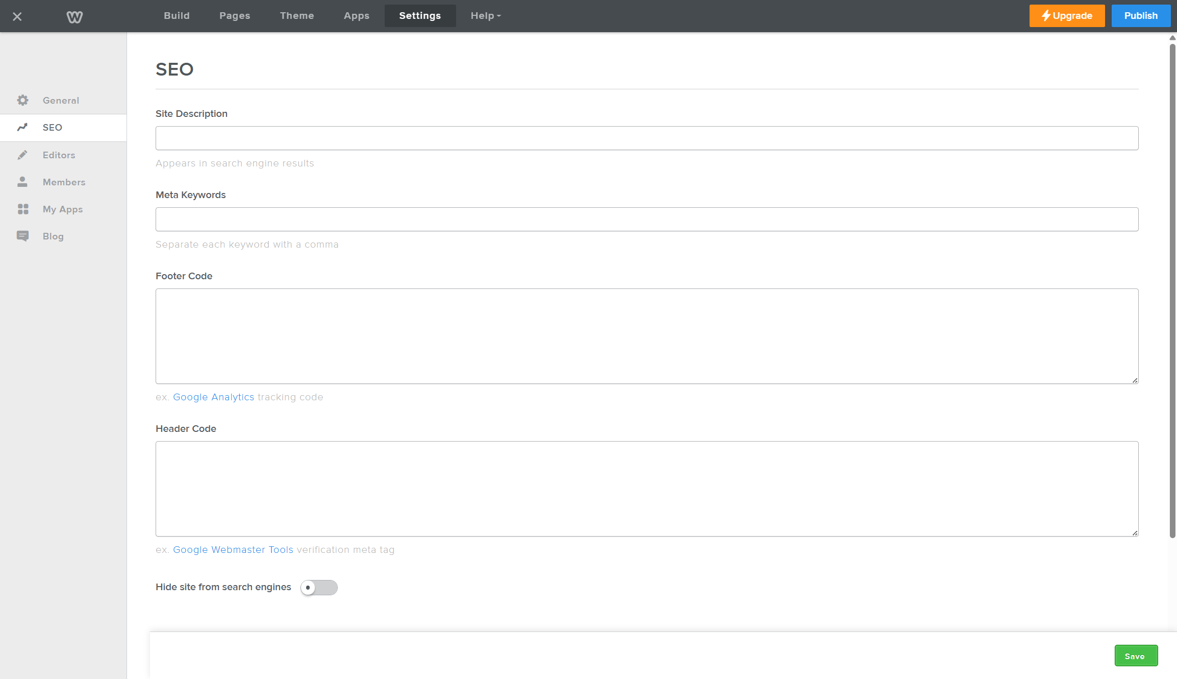Open the Google Webmaster Tools link

233,549
